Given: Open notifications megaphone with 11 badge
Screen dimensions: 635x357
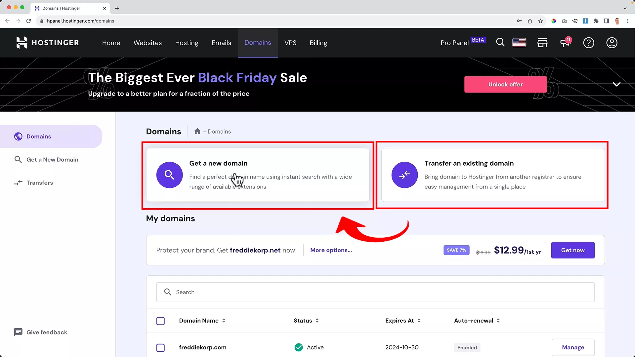Looking at the screenshot, I should coord(565,43).
